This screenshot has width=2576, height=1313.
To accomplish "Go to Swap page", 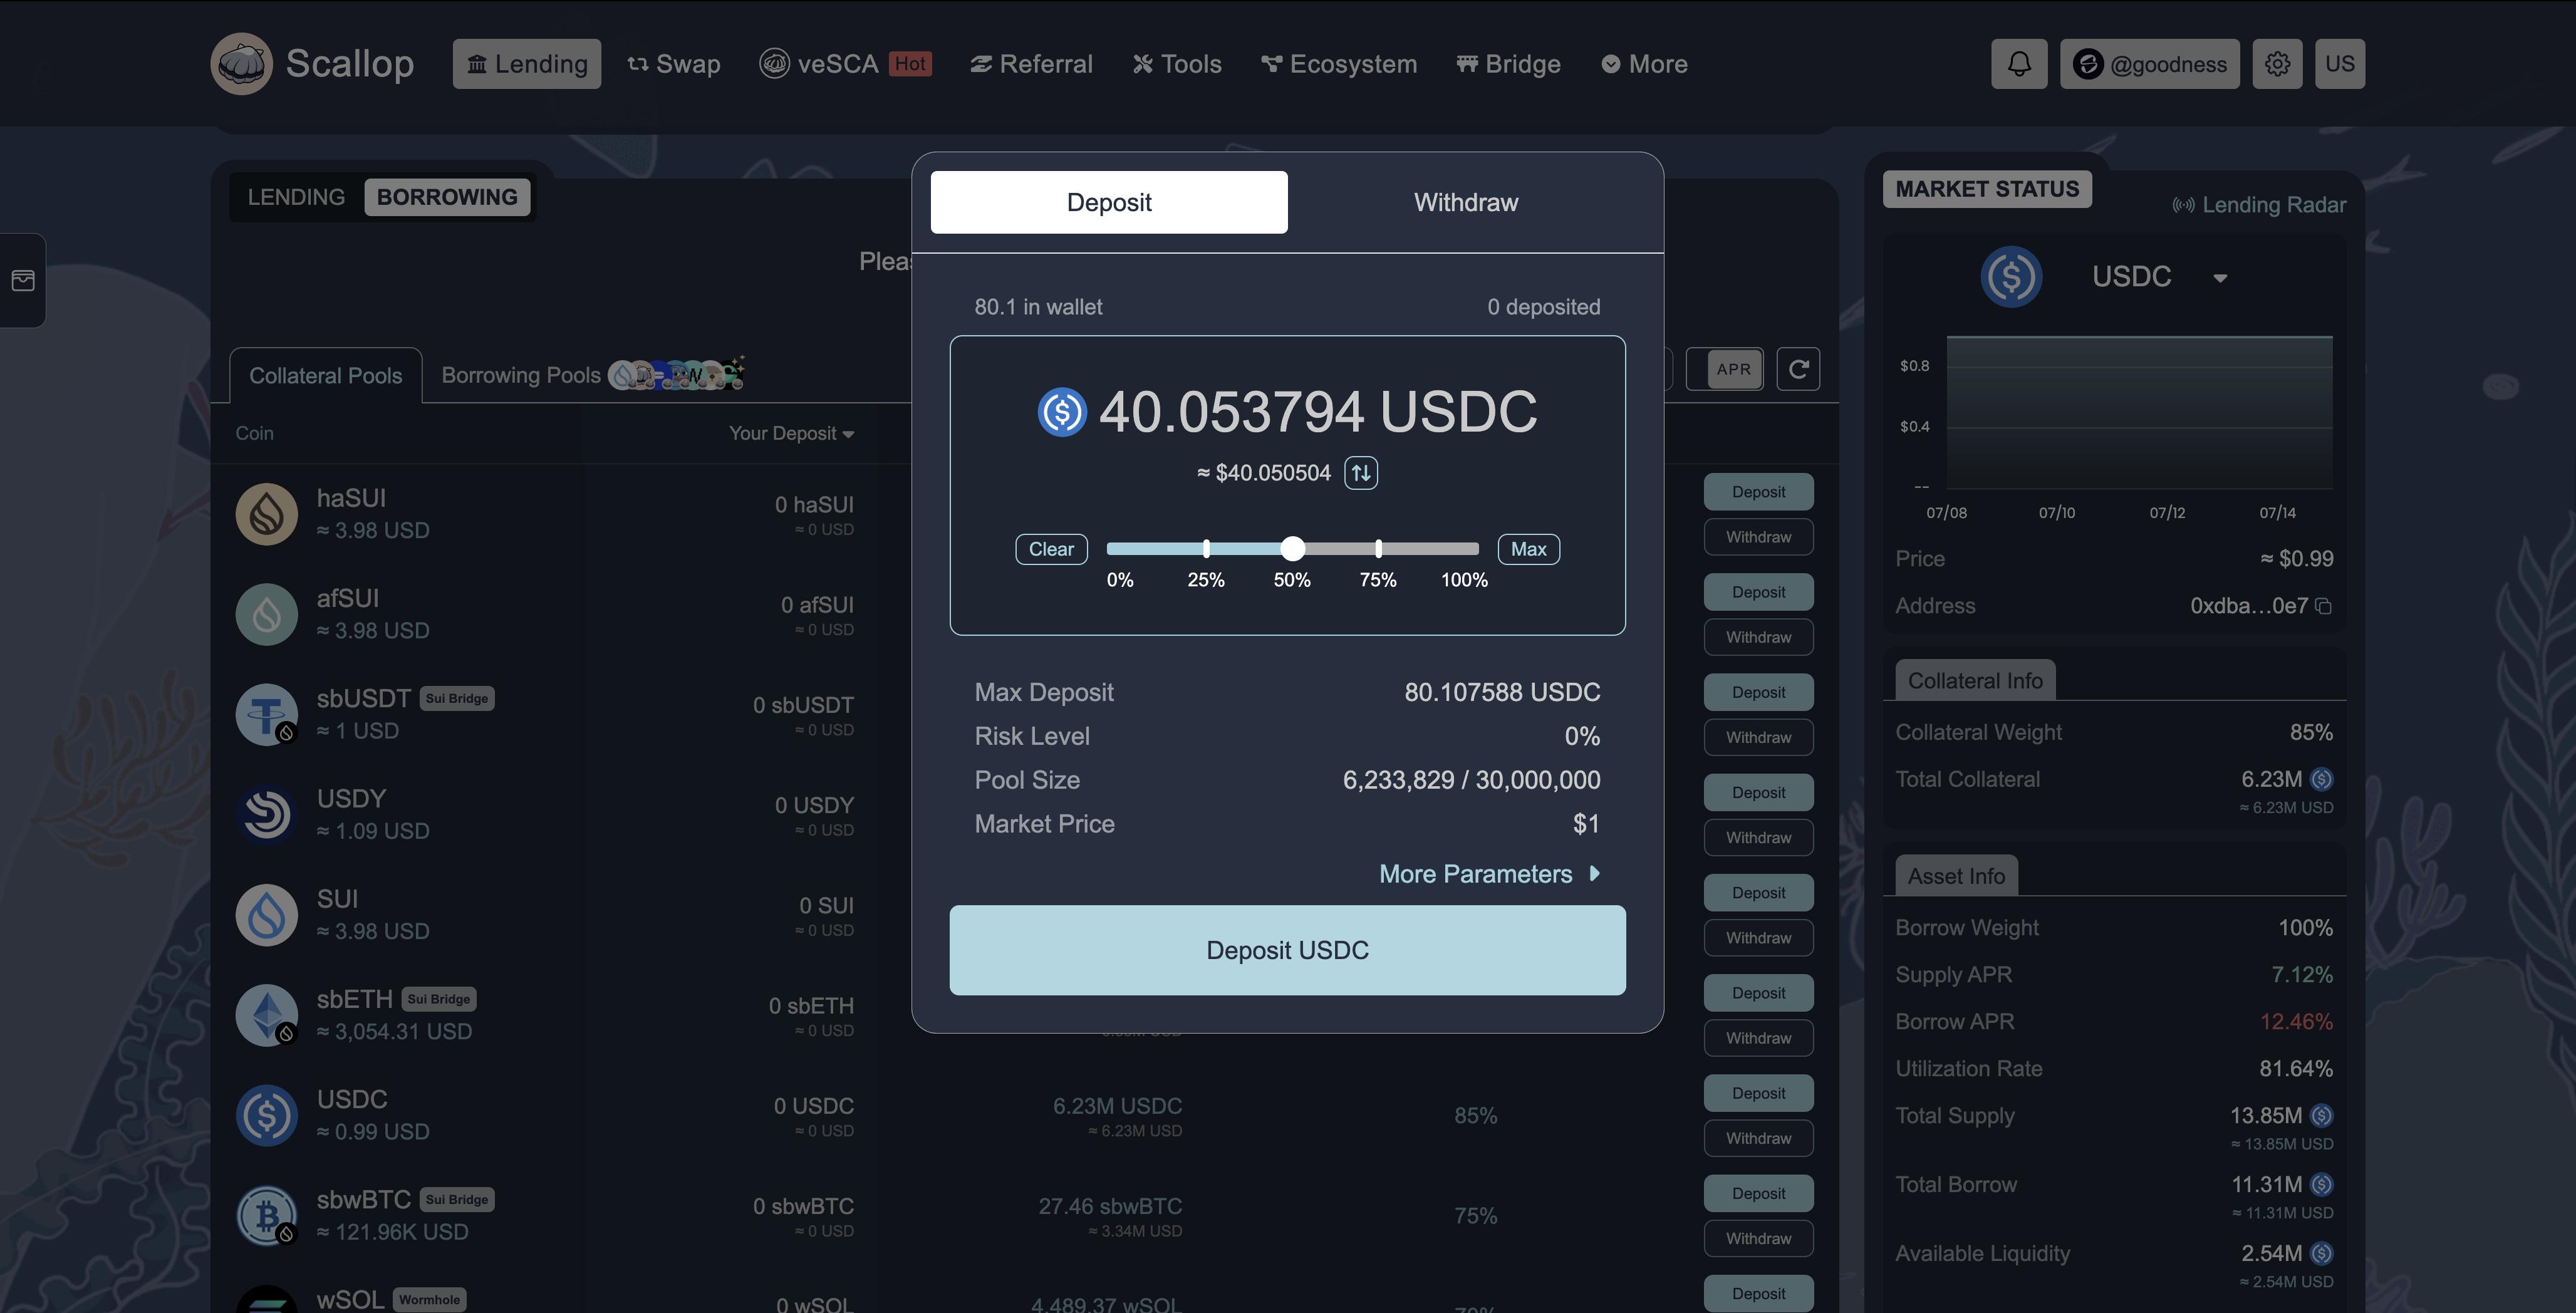I will [x=674, y=64].
